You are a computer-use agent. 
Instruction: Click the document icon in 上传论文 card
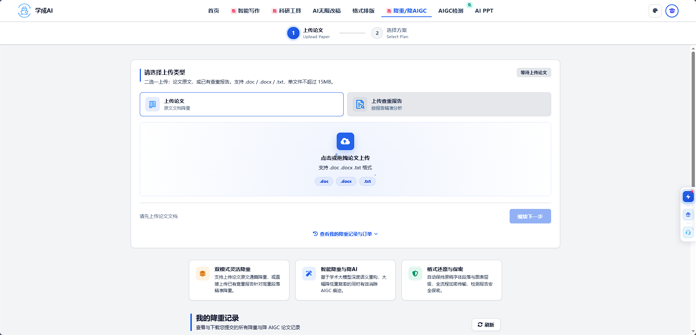(153, 104)
